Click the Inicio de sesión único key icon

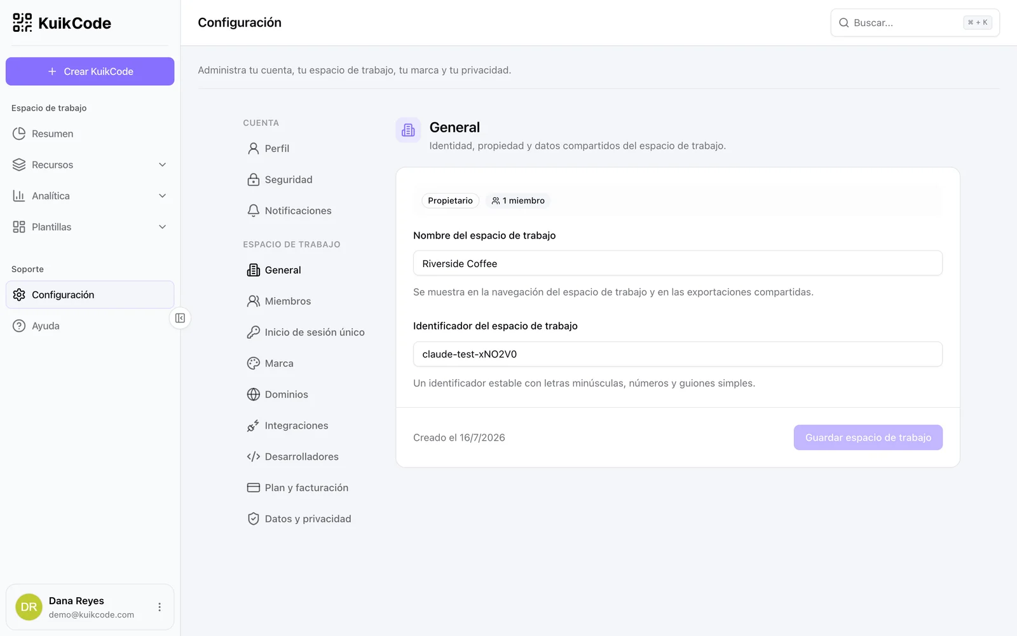coord(253,332)
